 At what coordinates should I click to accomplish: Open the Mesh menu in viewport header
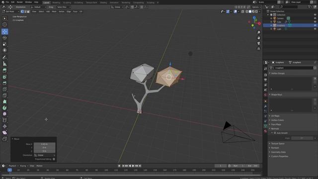[x=54, y=11]
